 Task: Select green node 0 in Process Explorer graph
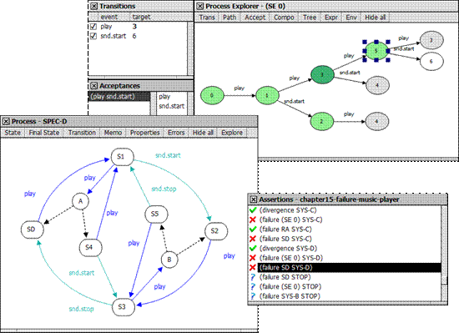coord(212,95)
